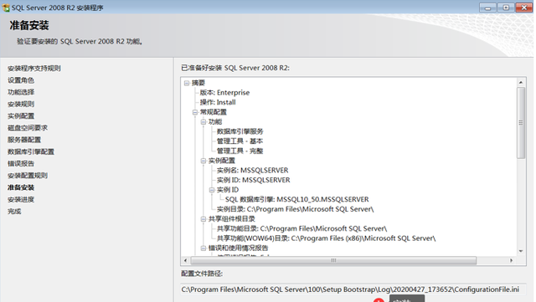The width and height of the screenshot is (536, 302).
Task: Click the 功能选择 step
Action: (x=21, y=92)
